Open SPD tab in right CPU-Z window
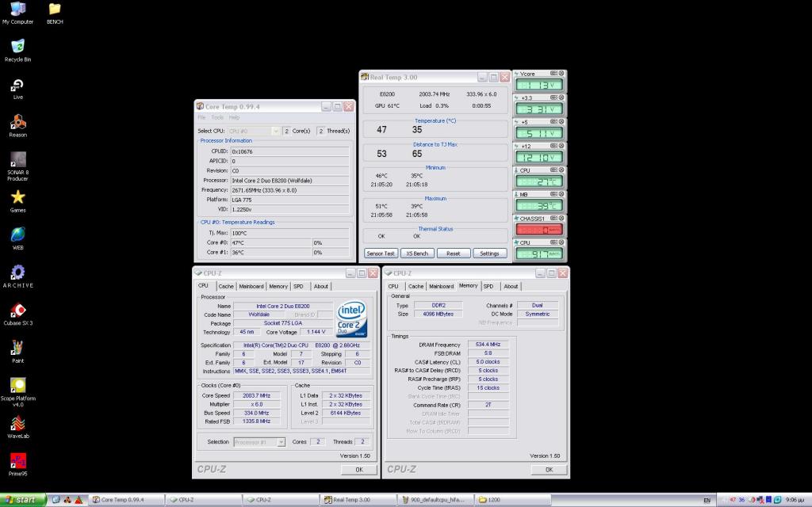 [488, 286]
